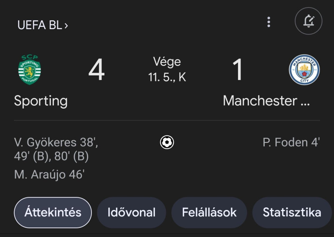This screenshot has width=334, height=237.
Task: Click Sporting's score of 4
Action: 96,70
